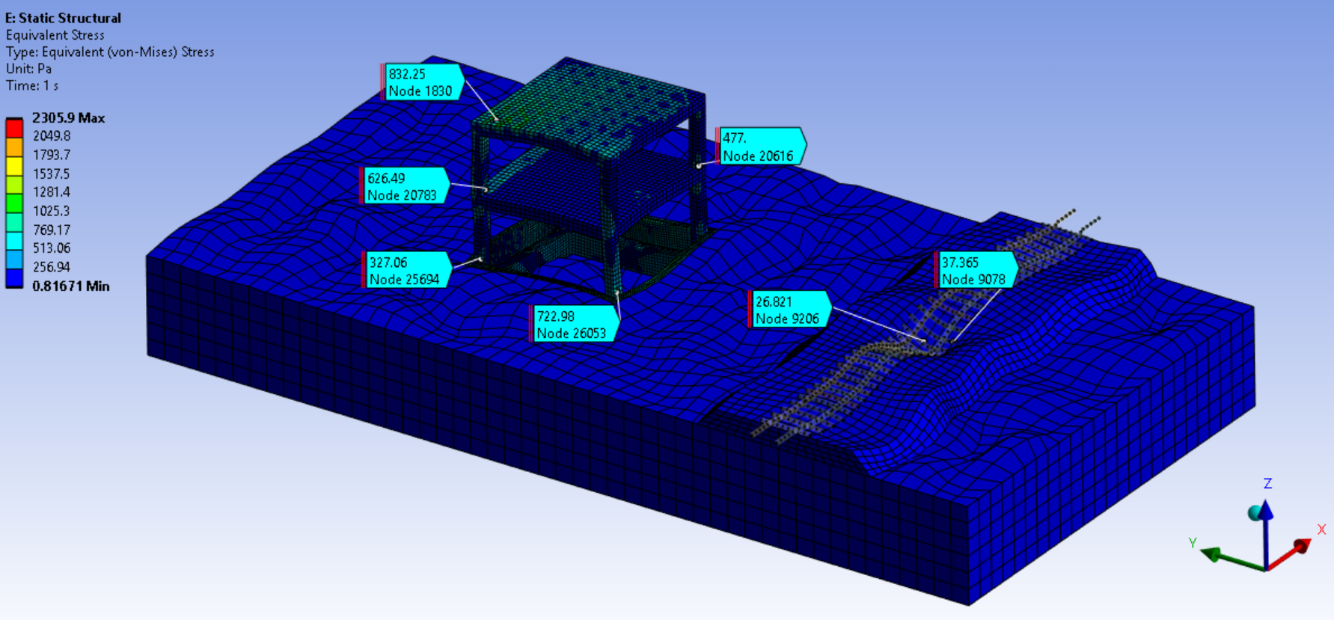This screenshot has width=1334, height=620.
Task: Click the 'Equivalent Stress' result label
Action: (55, 35)
